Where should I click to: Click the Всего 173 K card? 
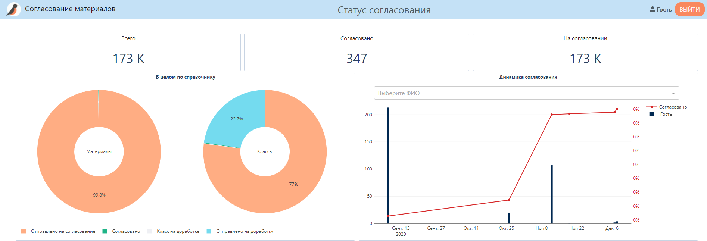pyautogui.click(x=128, y=52)
